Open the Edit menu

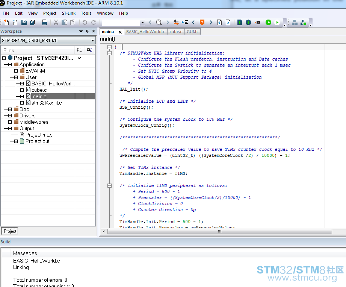point(19,13)
